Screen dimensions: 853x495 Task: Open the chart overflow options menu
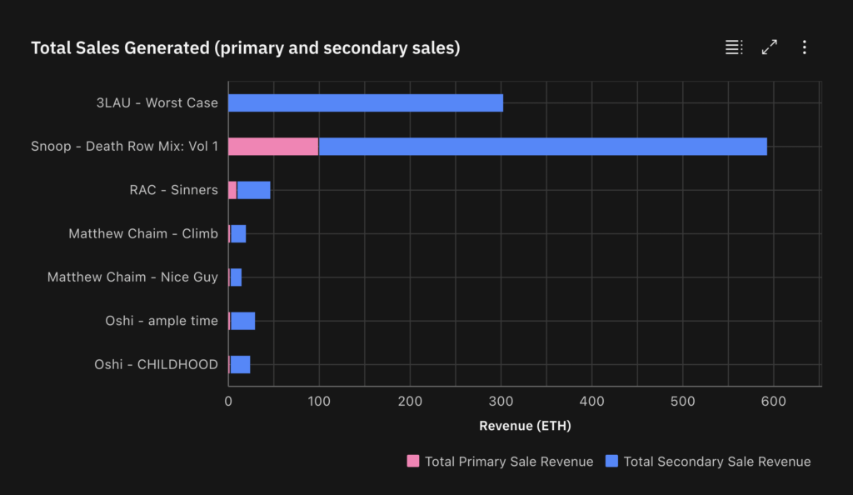click(x=804, y=47)
